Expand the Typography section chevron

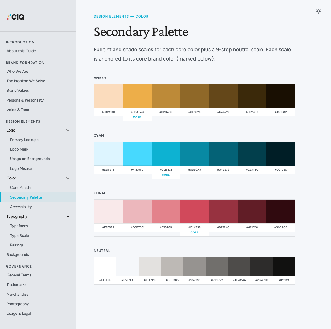point(68,216)
